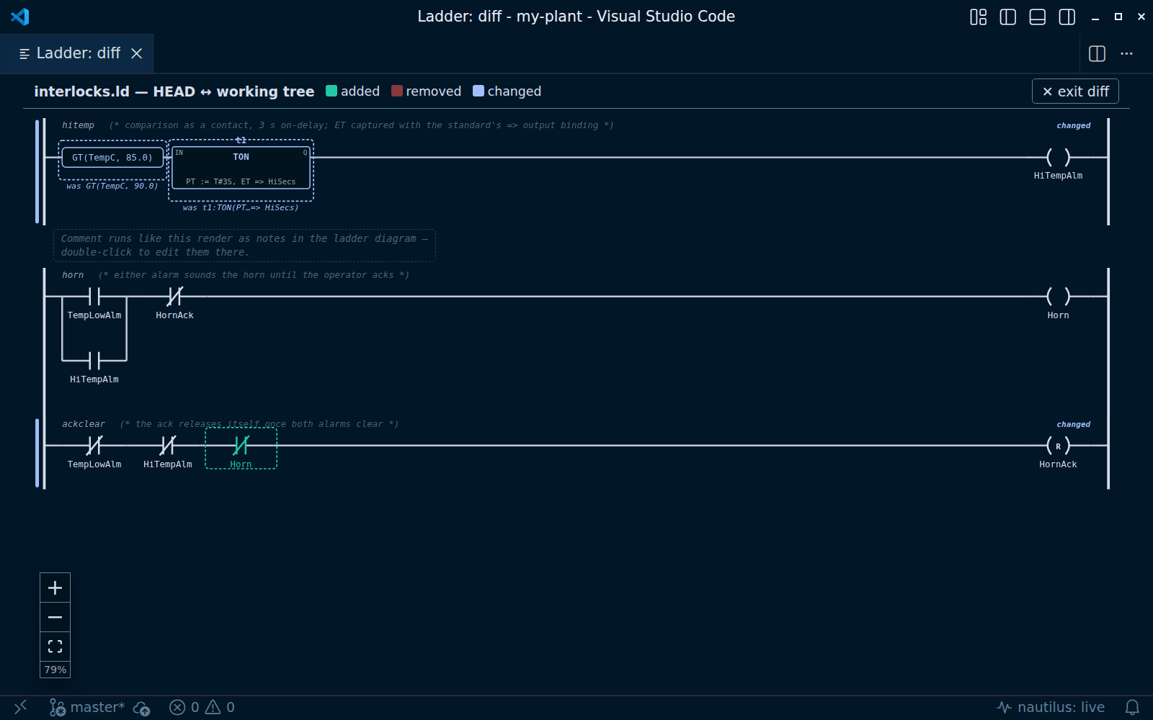The height and width of the screenshot is (720, 1153).
Task: Select the GT(TempC, 85.0) comparison contact
Action: [112, 157]
